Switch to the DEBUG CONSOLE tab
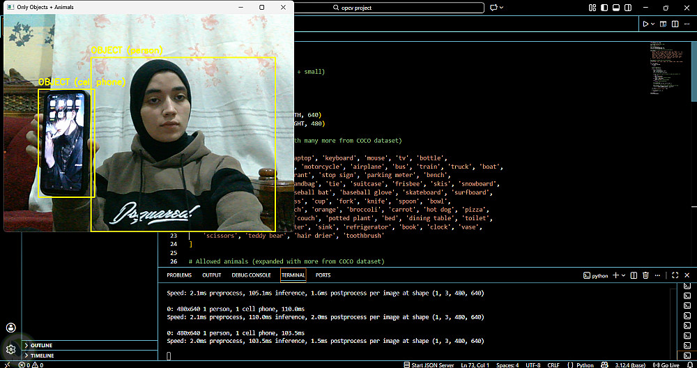The width and height of the screenshot is (697, 368). (251, 275)
